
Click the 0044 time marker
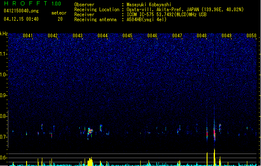[x=102, y=36]
